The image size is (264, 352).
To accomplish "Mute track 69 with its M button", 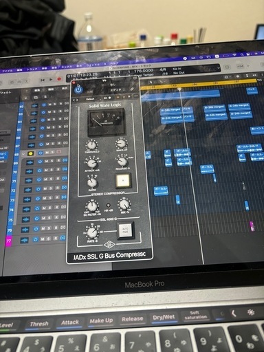I will pyautogui.click(x=47, y=162).
